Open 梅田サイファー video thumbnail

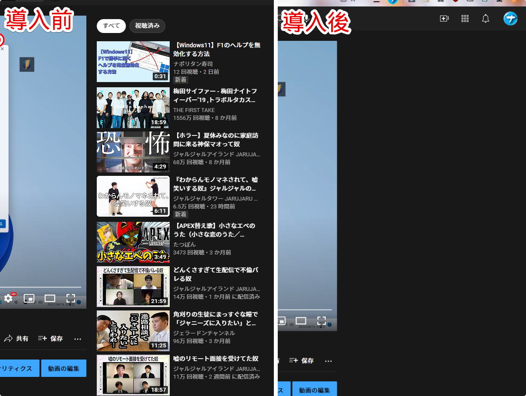click(x=133, y=108)
